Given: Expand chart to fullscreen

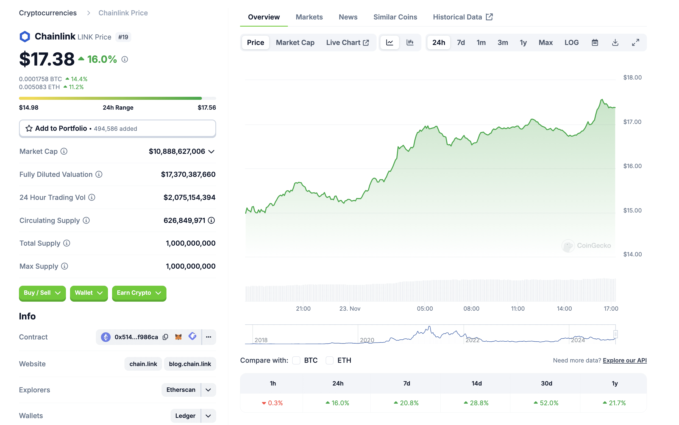Looking at the screenshot, I should click(635, 42).
